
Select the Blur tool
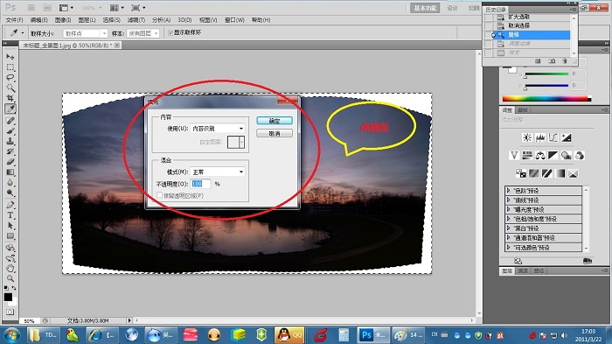10,182
